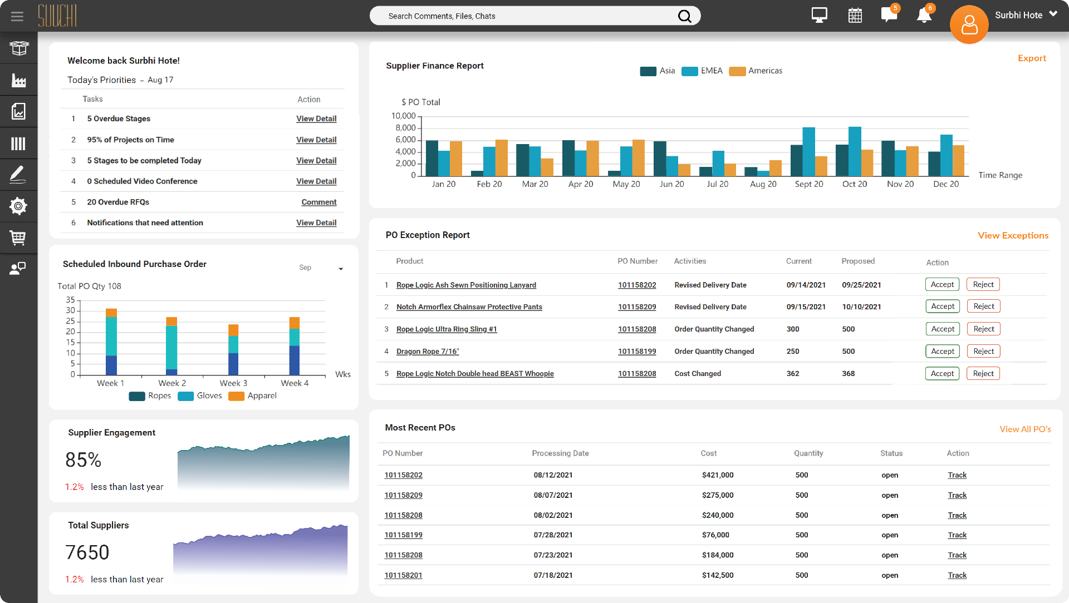Click the Total Suppliers trend chart
Viewport: 1069px width, 603px height.
[260, 550]
